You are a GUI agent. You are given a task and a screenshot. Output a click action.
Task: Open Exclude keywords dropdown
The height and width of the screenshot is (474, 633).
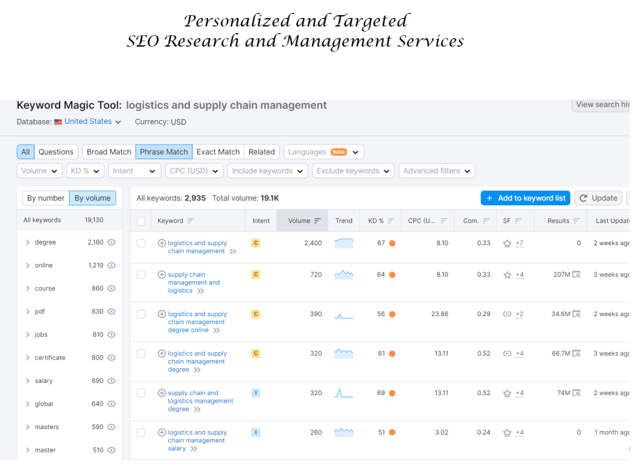pyautogui.click(x=353, y=171)
